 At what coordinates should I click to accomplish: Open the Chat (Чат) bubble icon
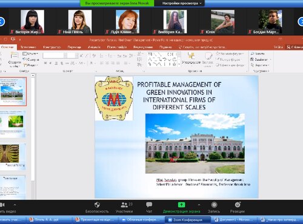click(x=149, y=205)
